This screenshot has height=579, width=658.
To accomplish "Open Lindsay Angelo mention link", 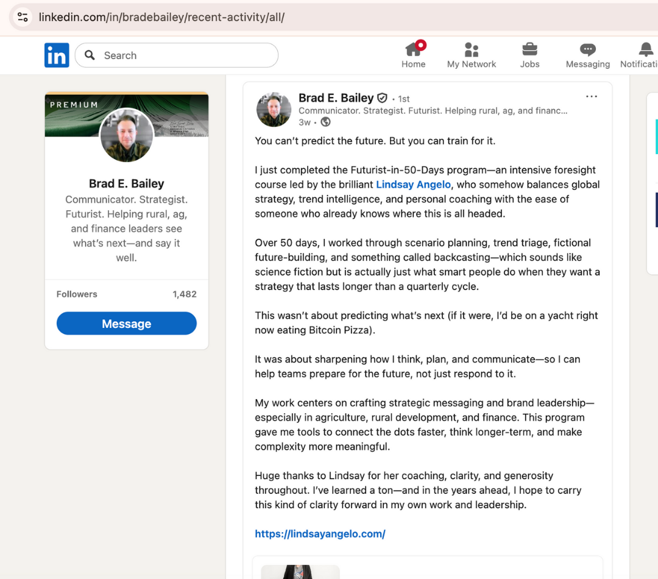I will tap(413, 184).
